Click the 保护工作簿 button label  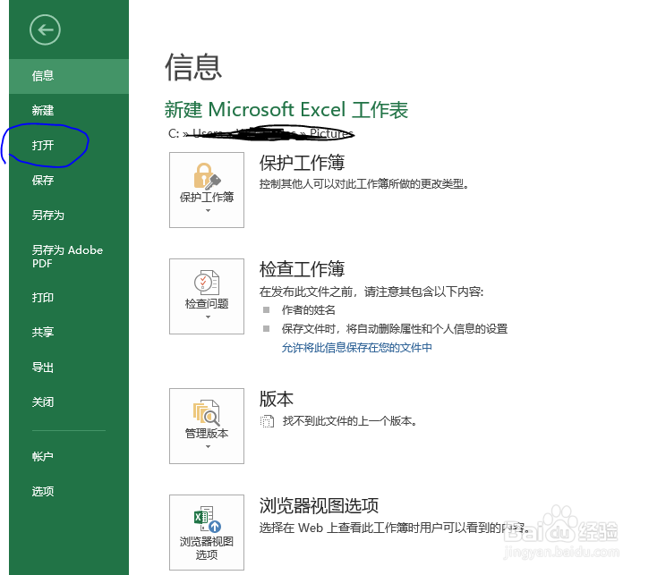tap(207, 197)
